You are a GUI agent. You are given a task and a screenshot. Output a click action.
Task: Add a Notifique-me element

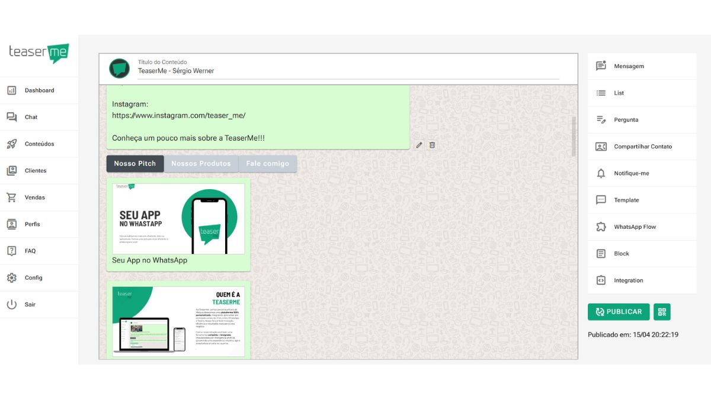tap(642, 173)
